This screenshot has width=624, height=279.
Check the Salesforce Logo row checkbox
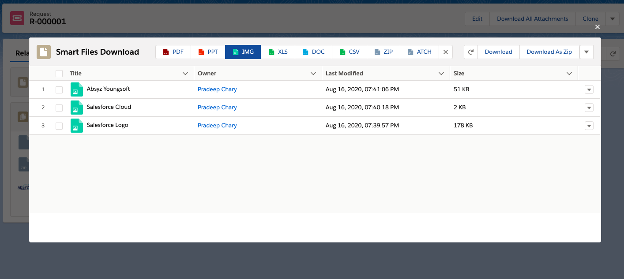point(59,126)
